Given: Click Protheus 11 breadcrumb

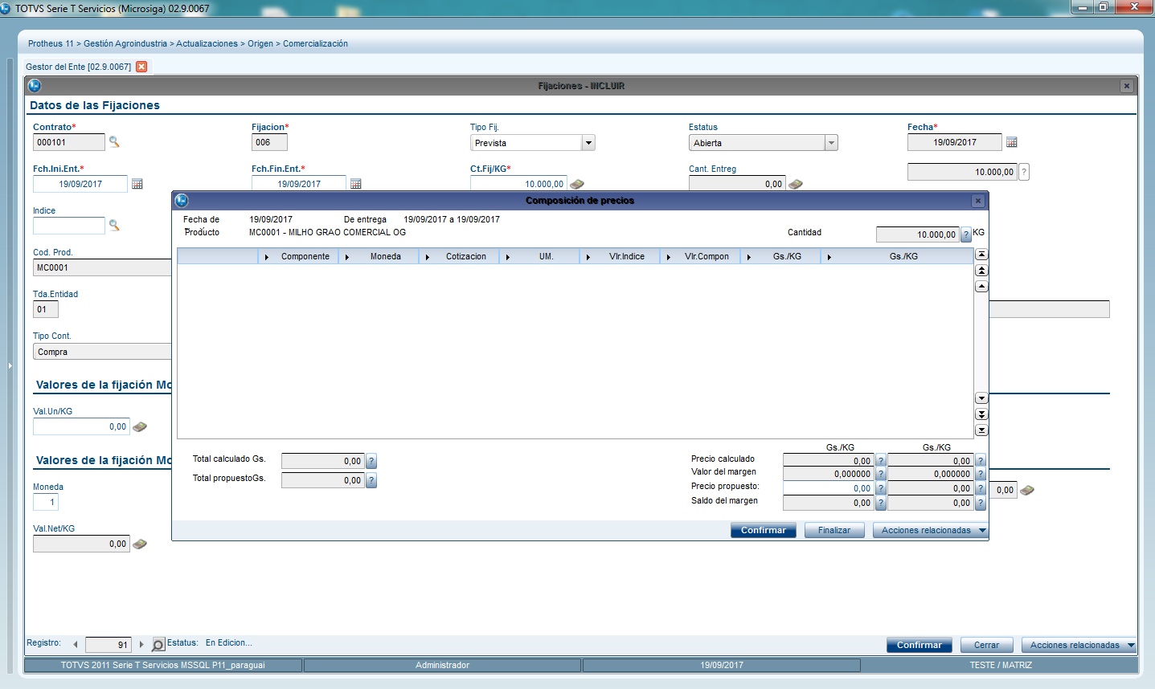Looking at the screenshot, I should pos(51,43).
